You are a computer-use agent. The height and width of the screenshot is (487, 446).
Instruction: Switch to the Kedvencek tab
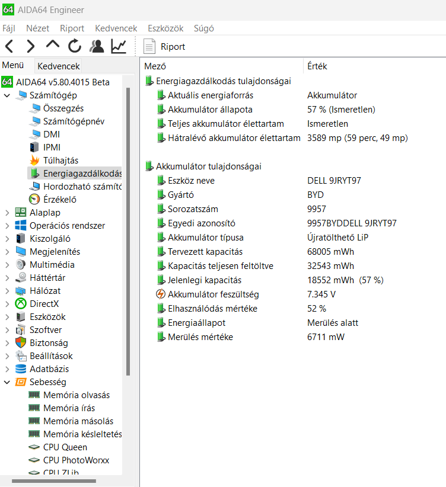(58, 66)
